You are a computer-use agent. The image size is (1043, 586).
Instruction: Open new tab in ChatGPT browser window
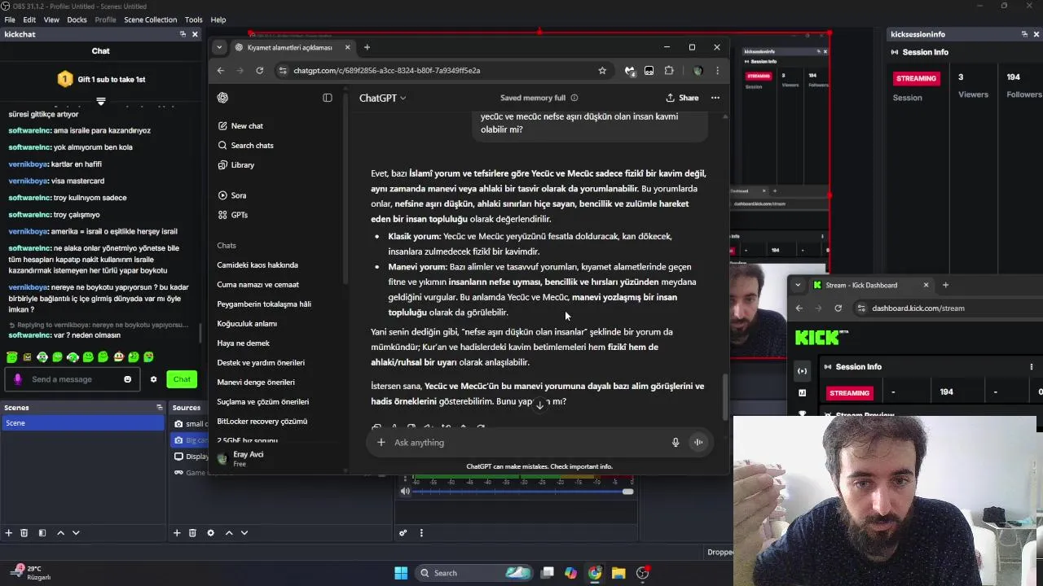367,47
